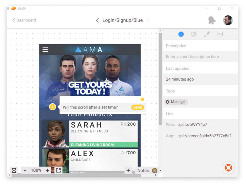
Task: Click the Login/Signup/Blue screen title
Action: (122, 20)
